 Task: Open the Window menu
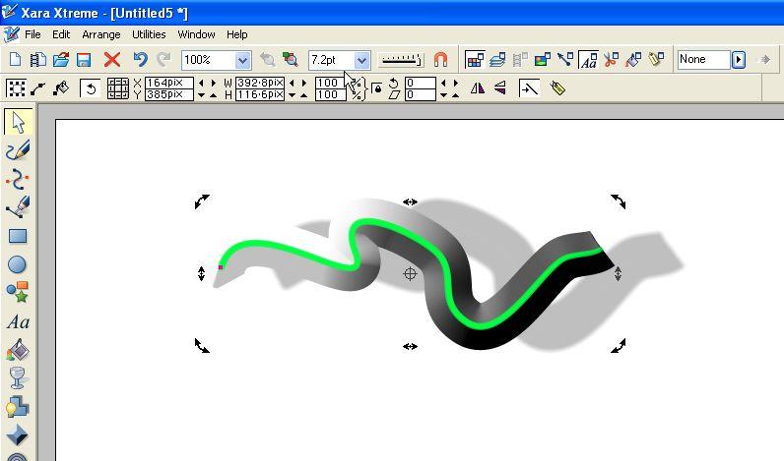196,34
